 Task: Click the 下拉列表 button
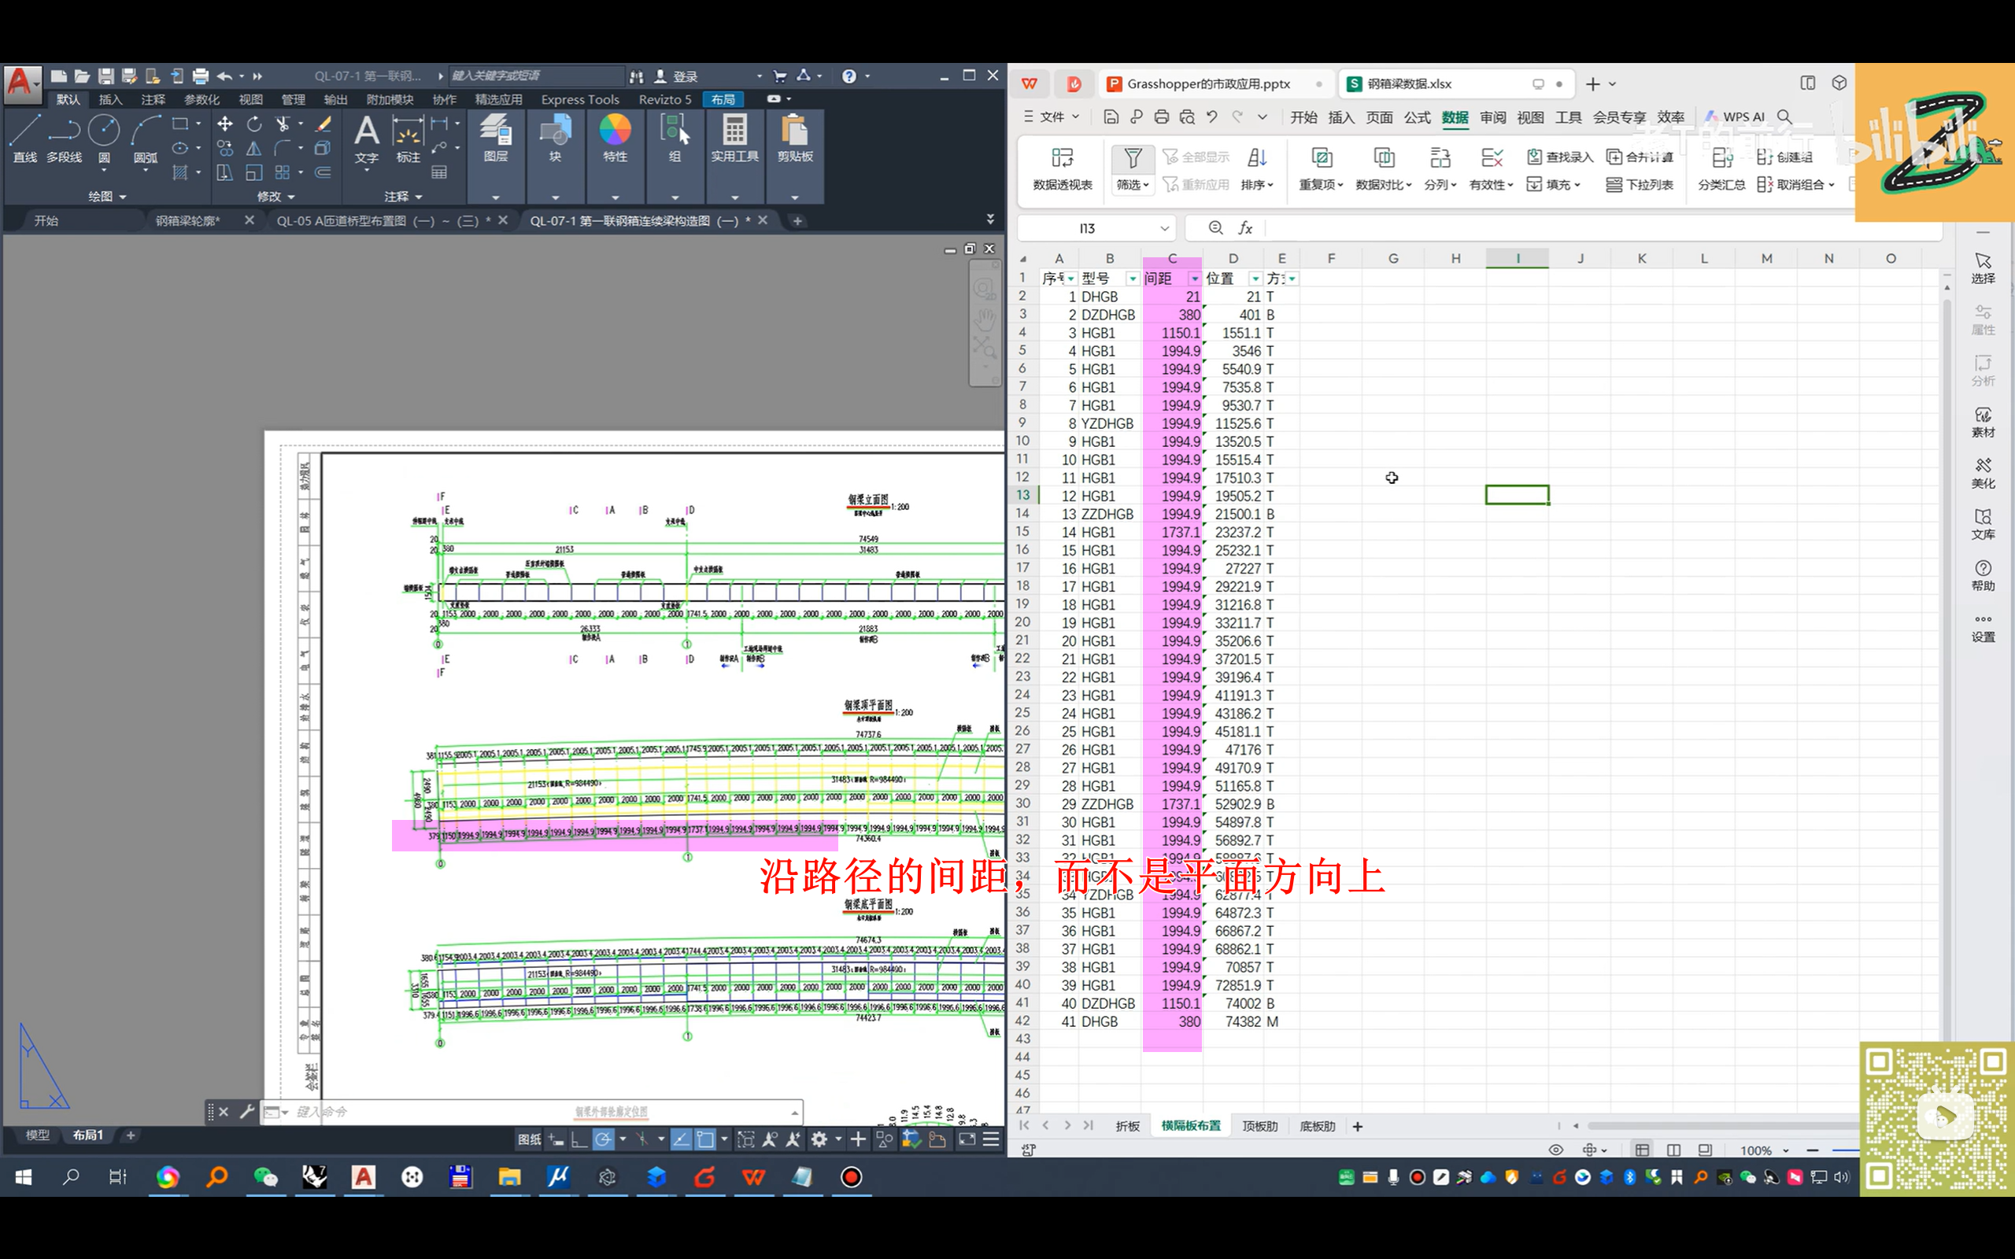[x=1640, y=185]
